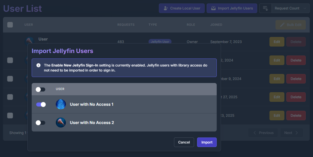Go to the next page of users
The height and width of the screenshot is (157, 313).
[291, 133]
